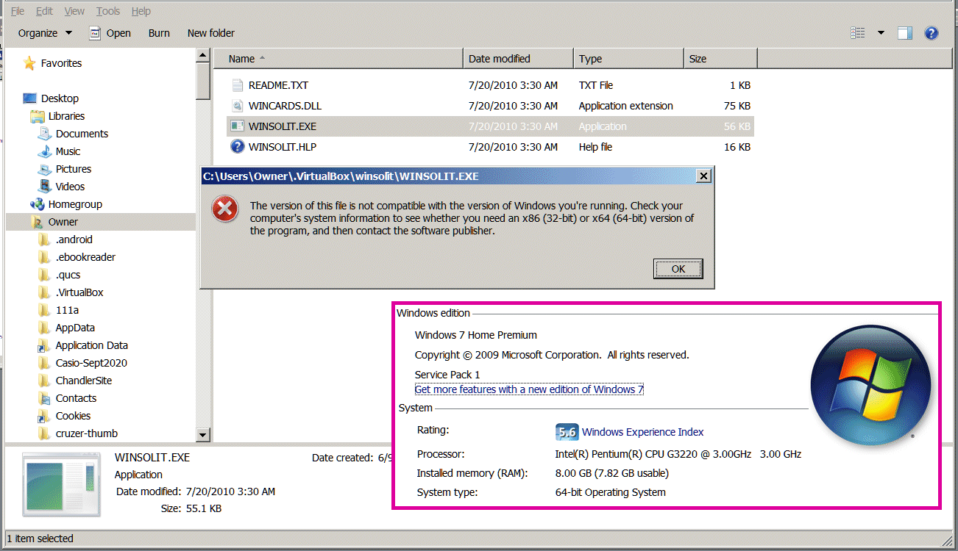
Task: Open the blue Help question icon
Action: coord(931,33)
